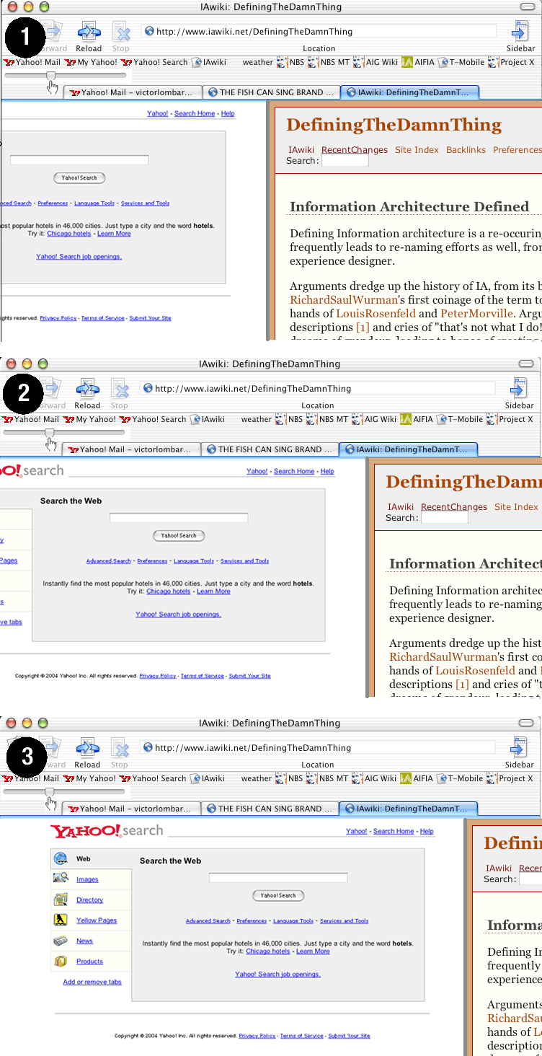Open Sidebar icon in the middle window
Screen dimensions: 542x1056
click(518, 388)
